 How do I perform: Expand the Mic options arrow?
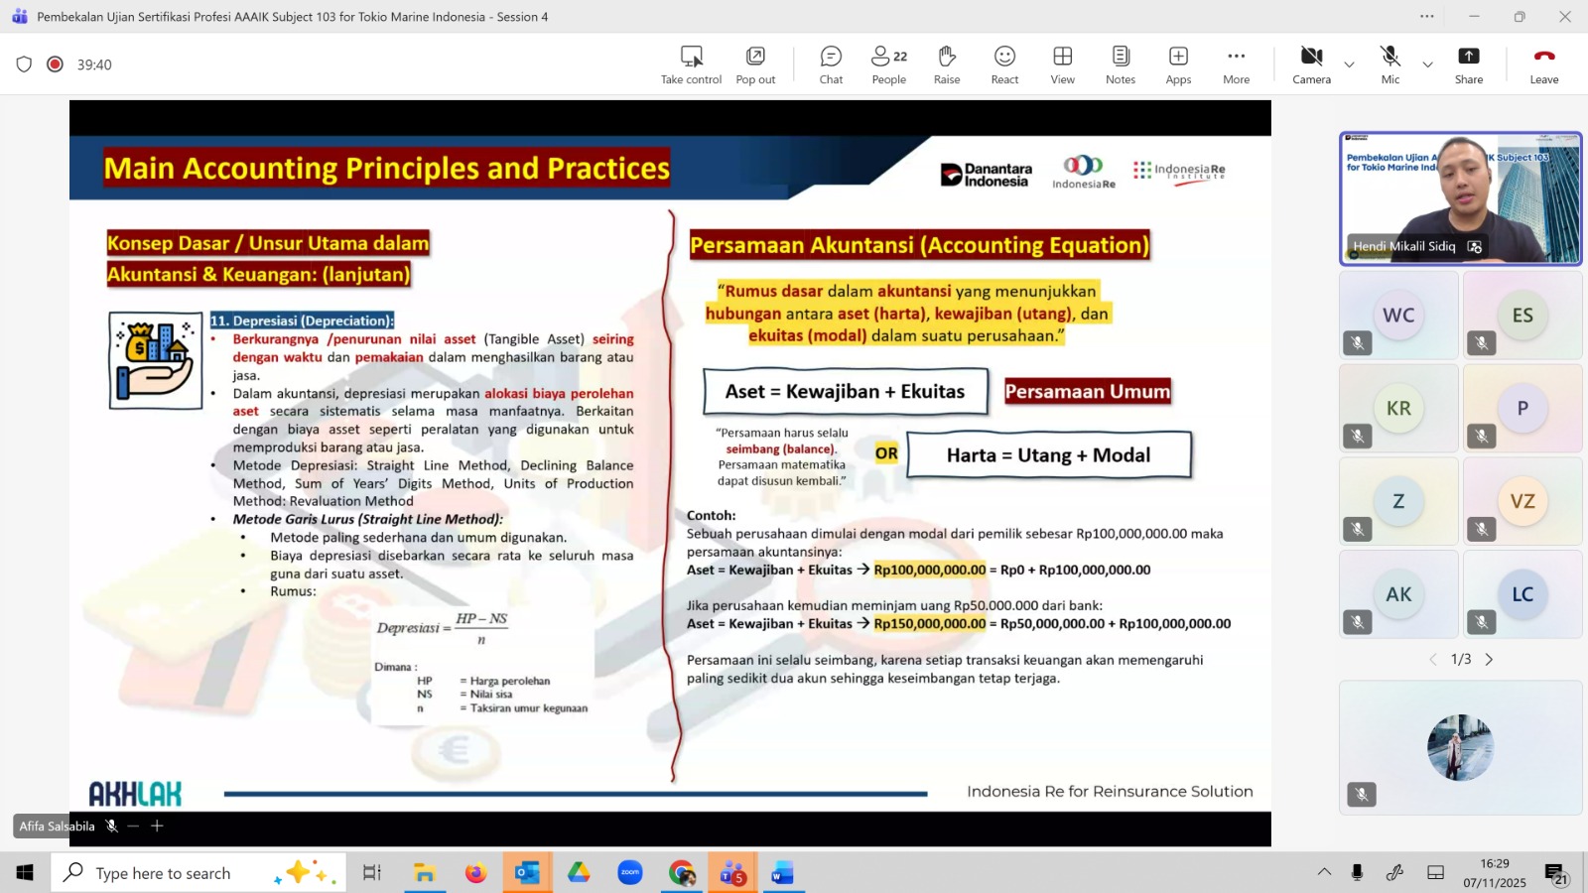point(1427,64)
